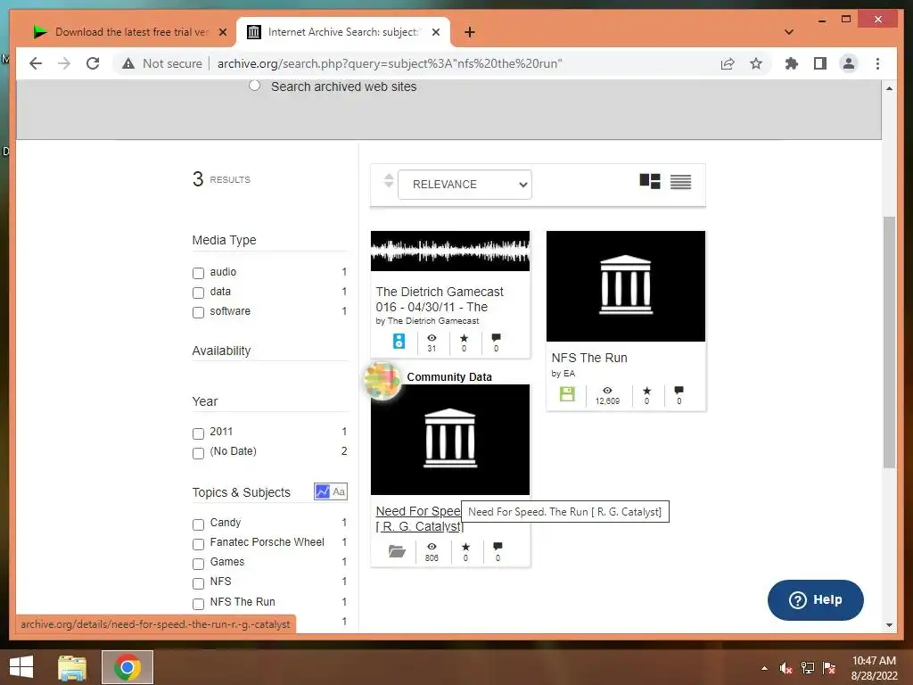Switch to tile grid view icon
913x685 pixels.
[x=650, y=181]
